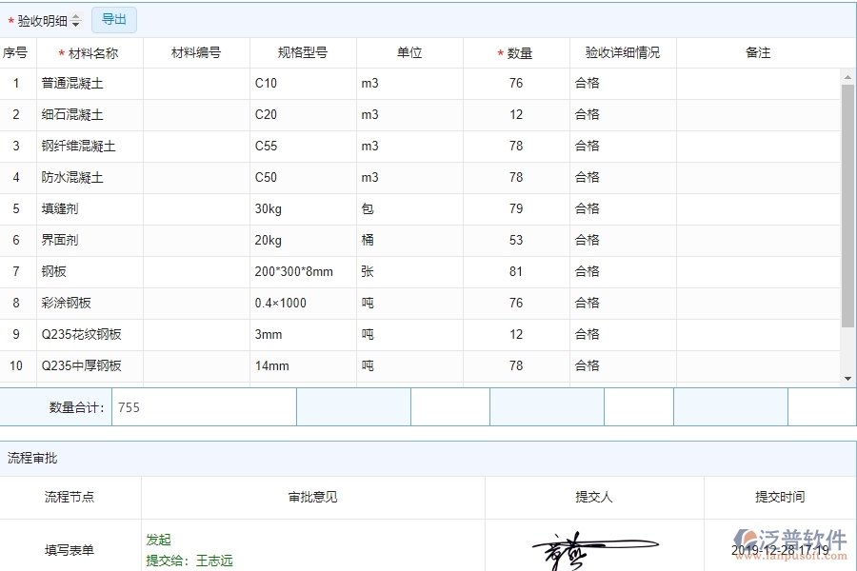This screenshot has width=857, height=571.
Task: Click the 发起 text in approval comments
Action: [x=159, y=540]
